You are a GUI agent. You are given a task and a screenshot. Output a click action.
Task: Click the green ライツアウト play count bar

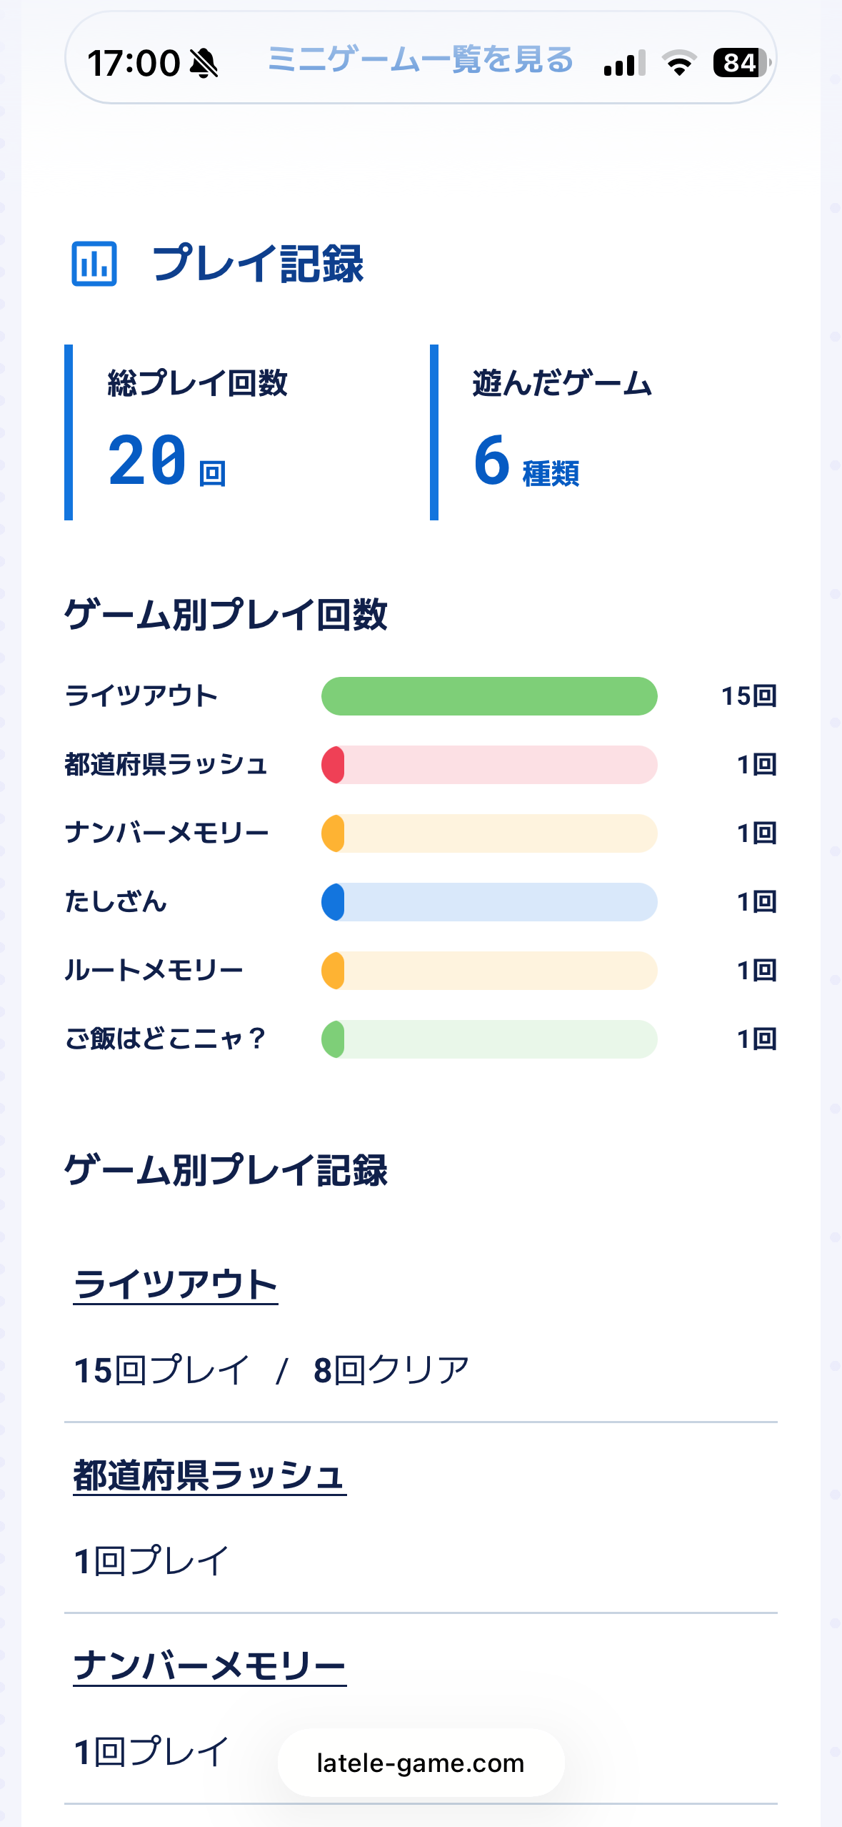click(489, 696)
